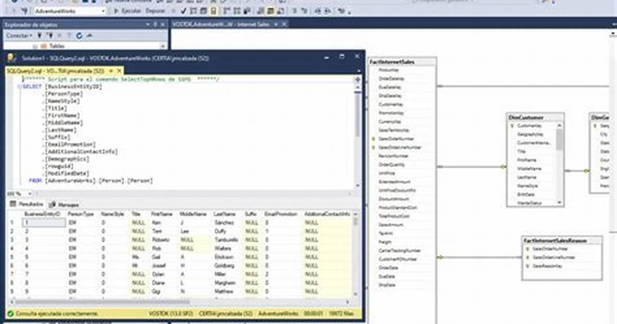617x324 pixels.
Task: Collapse the SELECT statement outline toggle
Action: tap(19, 87)
